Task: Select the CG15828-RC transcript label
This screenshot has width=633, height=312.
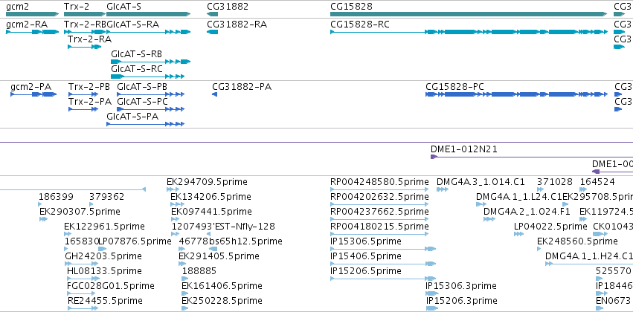Action: (360, 25)
